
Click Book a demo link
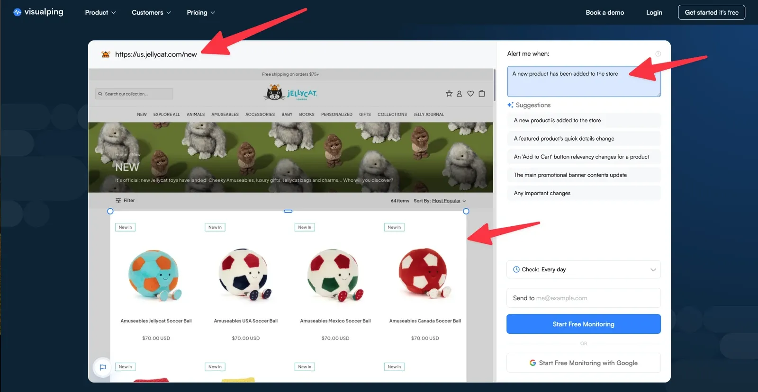pos(605,12)
